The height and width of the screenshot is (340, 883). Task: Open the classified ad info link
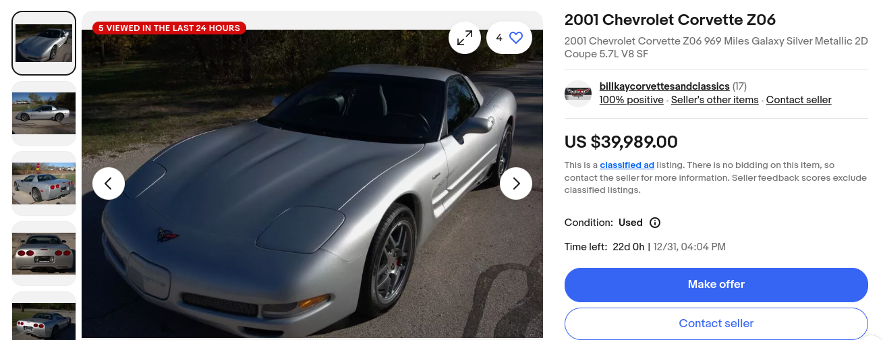click(627, 165)
